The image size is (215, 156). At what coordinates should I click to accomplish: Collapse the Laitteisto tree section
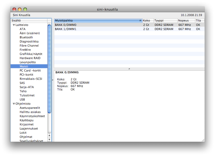pyautogui.click(x=14, y=25)
